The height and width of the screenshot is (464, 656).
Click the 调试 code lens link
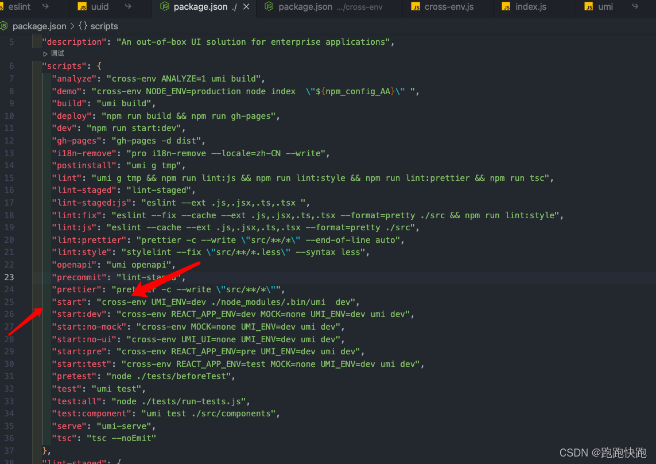pyautogui.click(x=57, y=53)
